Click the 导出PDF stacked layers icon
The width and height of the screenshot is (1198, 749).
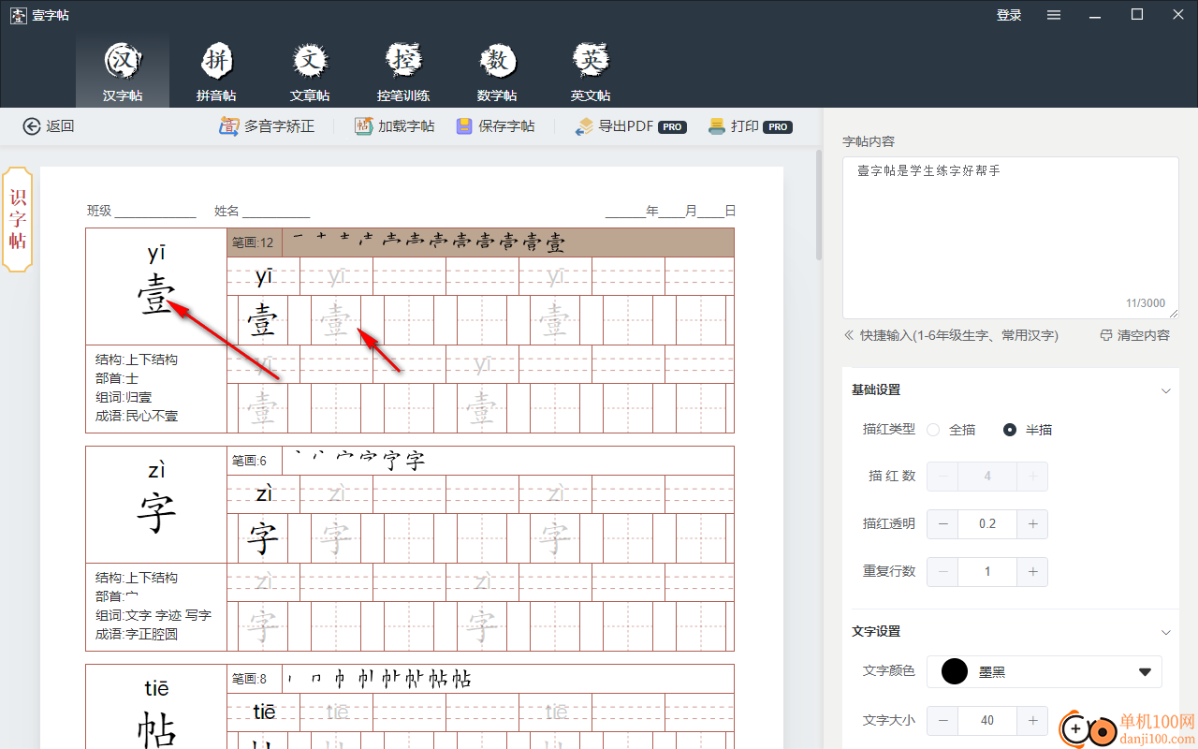[585, 126]
